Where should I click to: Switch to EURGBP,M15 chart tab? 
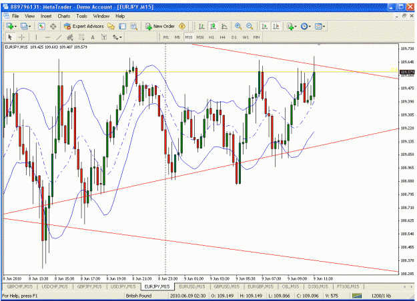(x=261, y=286)
